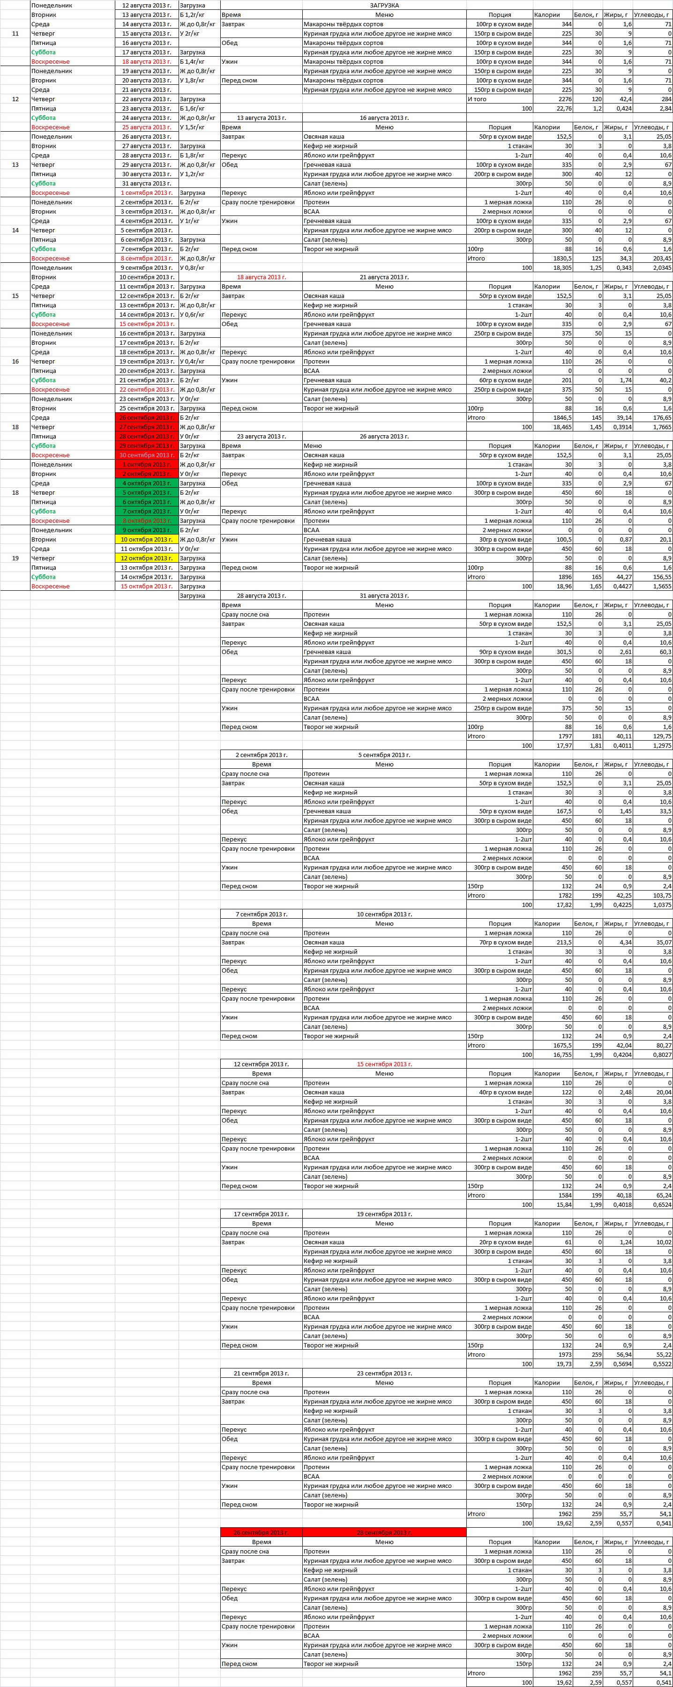Select the У 0,6г/кг cell
The width and height of the screenshot is (673, 1687).
coord(199,314)
